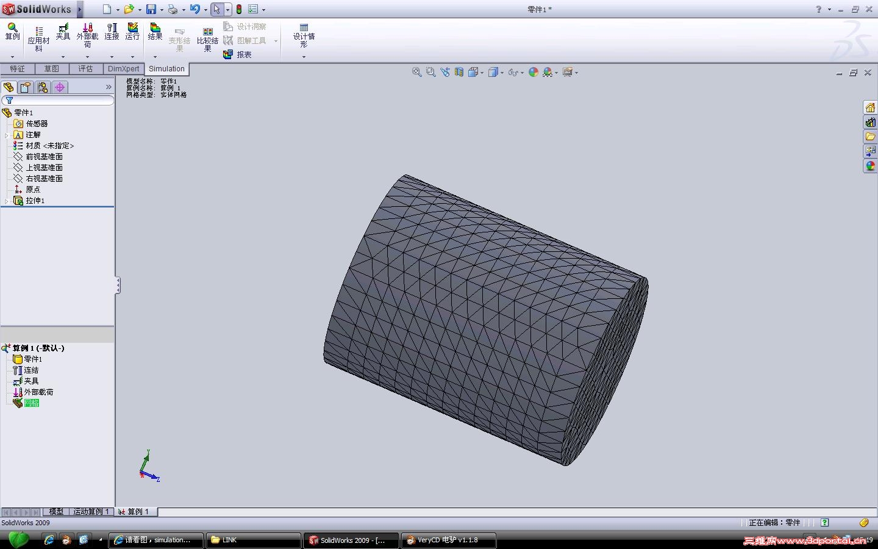Toggle the Section View icon
Image resolution: width=878 pixels, height=549 pixels.
tap(459, 72)
